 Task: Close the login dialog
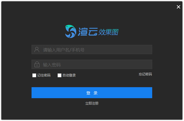click(179, 7)
